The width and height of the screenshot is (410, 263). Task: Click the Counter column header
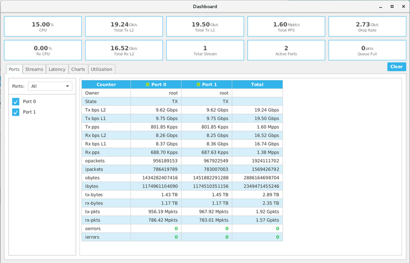click(x=106, y=85)
